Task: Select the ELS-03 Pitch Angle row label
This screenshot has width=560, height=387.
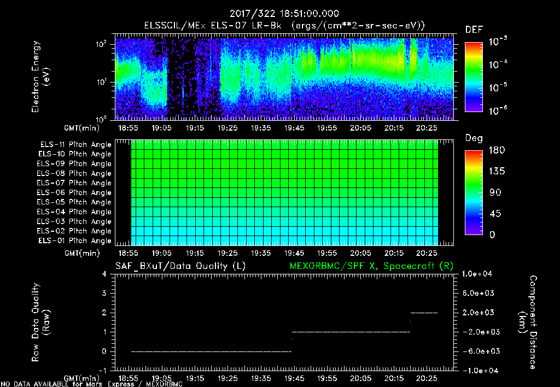Action: point(74,222)
